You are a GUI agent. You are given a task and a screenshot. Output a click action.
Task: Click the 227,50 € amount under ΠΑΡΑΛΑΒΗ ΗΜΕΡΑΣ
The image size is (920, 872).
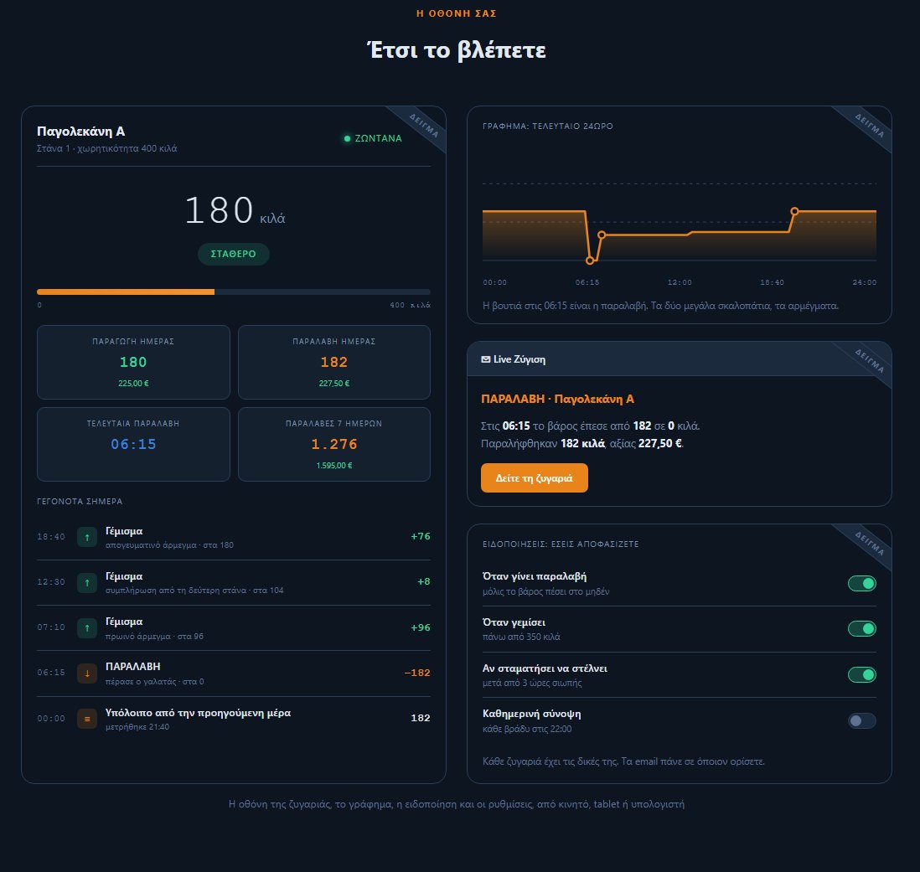pyautogui.click(x=333, y=384)
